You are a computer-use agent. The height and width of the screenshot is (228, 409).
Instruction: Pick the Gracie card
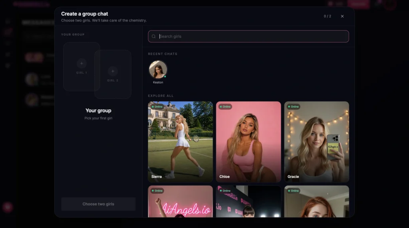[x=317, y=142]
